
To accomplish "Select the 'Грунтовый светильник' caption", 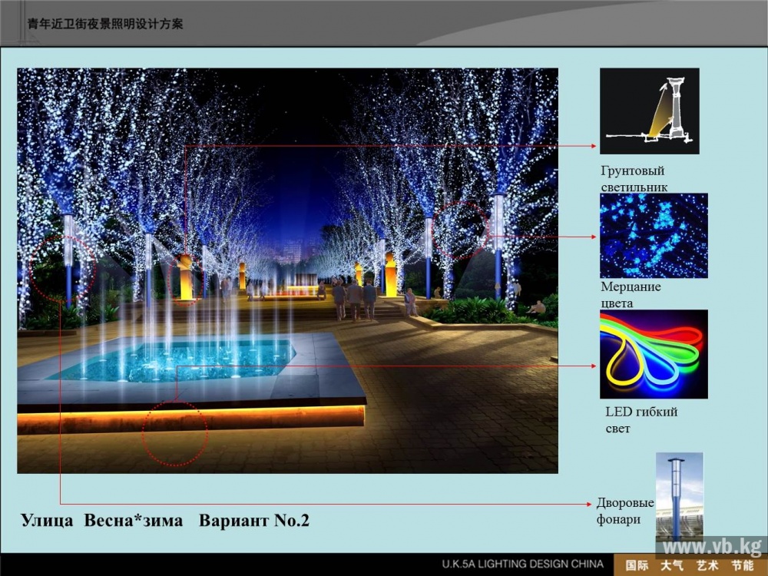I will click(x=634, y=179).
